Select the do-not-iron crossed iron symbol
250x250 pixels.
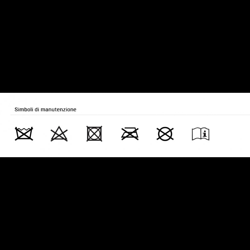click(130, 134)
